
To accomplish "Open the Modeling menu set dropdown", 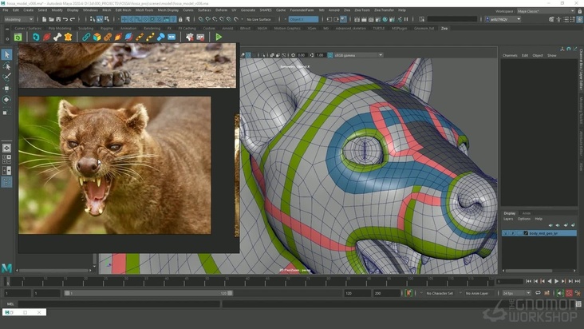I will [x=18, y=19].
